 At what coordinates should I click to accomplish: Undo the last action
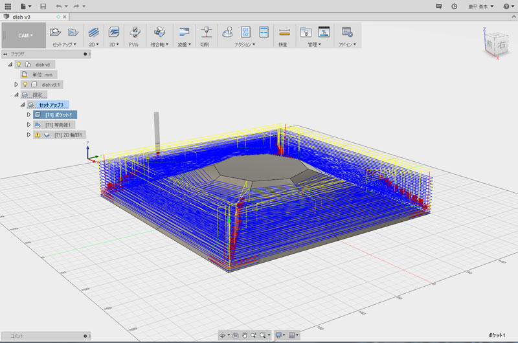coord(59,6)
